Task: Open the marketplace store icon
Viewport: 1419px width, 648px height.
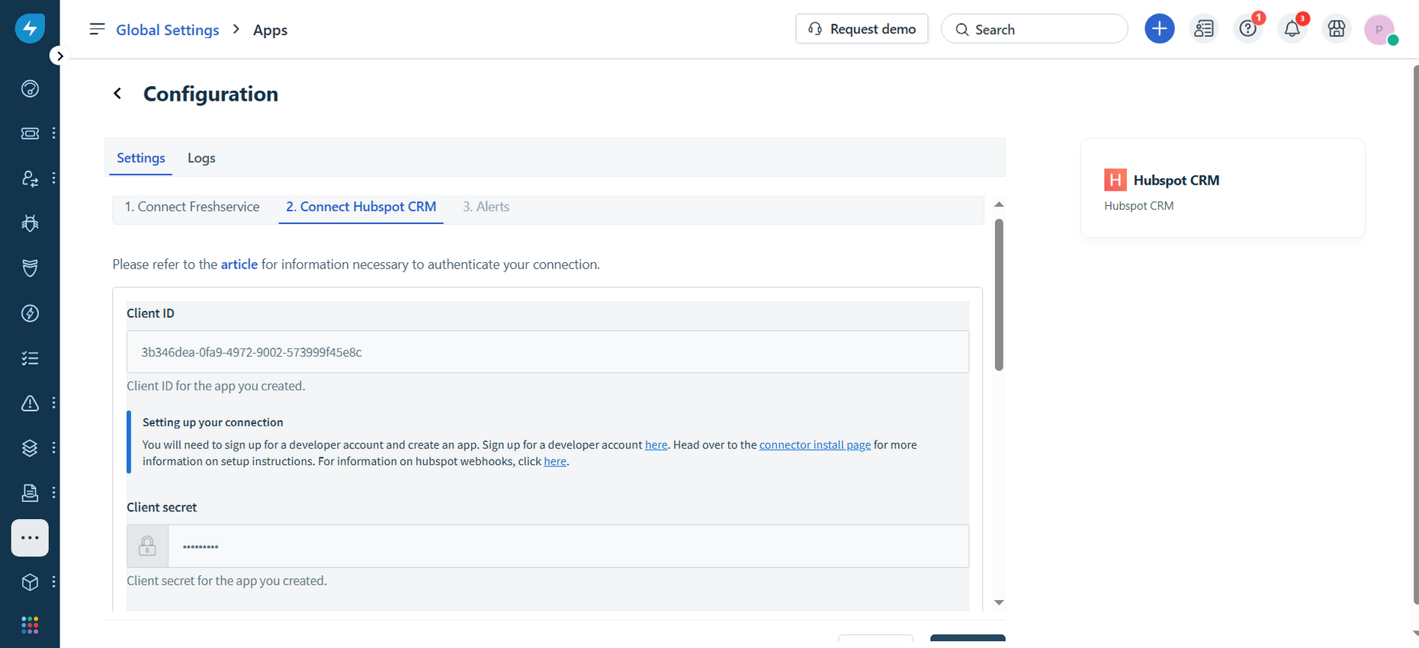Action: [1336, 29]
